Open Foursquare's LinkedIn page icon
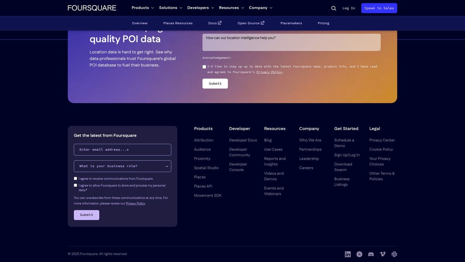 pos(348,254)
